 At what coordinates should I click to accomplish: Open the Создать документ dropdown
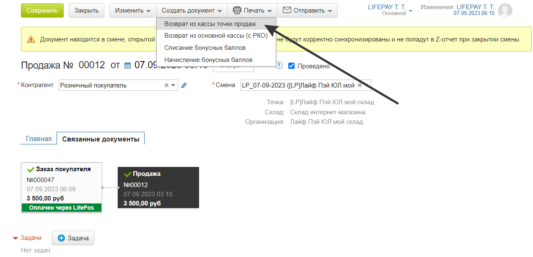pyautogui.click(x=192, y=10)
